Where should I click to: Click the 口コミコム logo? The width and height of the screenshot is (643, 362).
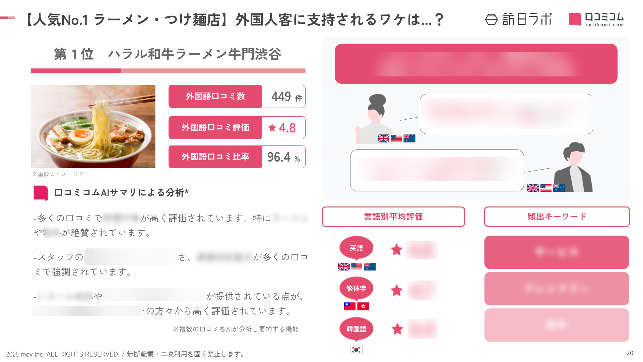point(596,19)
